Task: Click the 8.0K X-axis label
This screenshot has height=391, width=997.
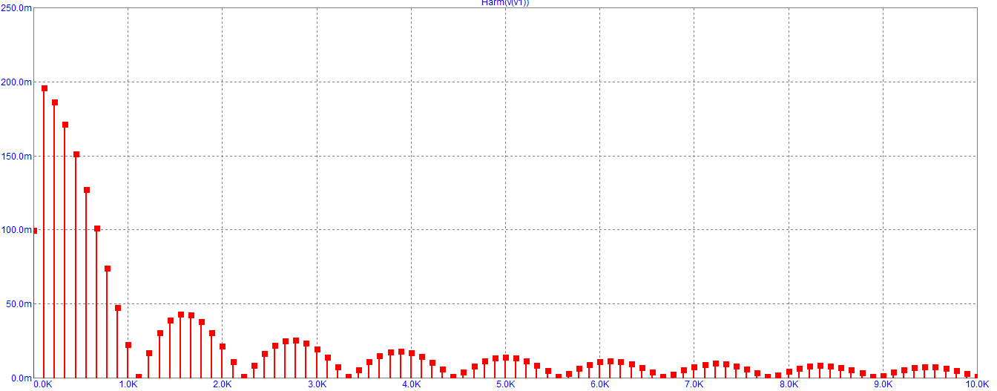Action: (x=789, y=385)
